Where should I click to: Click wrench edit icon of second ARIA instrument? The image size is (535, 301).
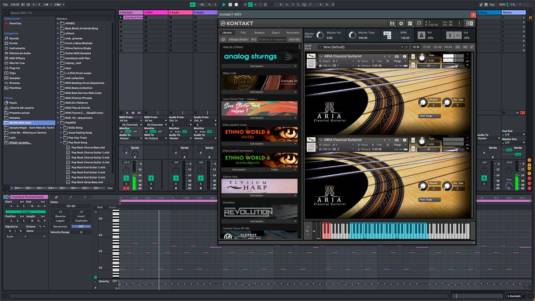pyautogui.click(x=311, y=140)
